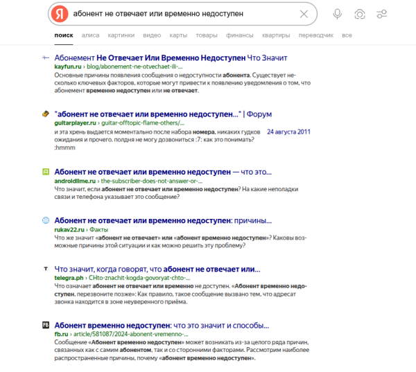416x372 pixels.
Task: Switch to the картинки tab
Action: click(x=121, y=35)
